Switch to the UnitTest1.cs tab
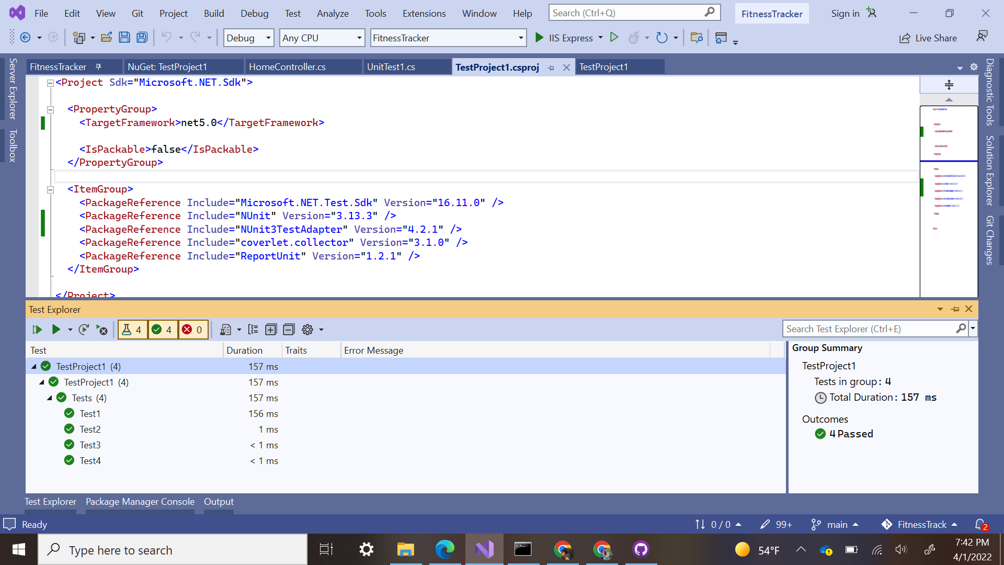The width and height of the screenshot is (1004, 565). click(391, 66)
